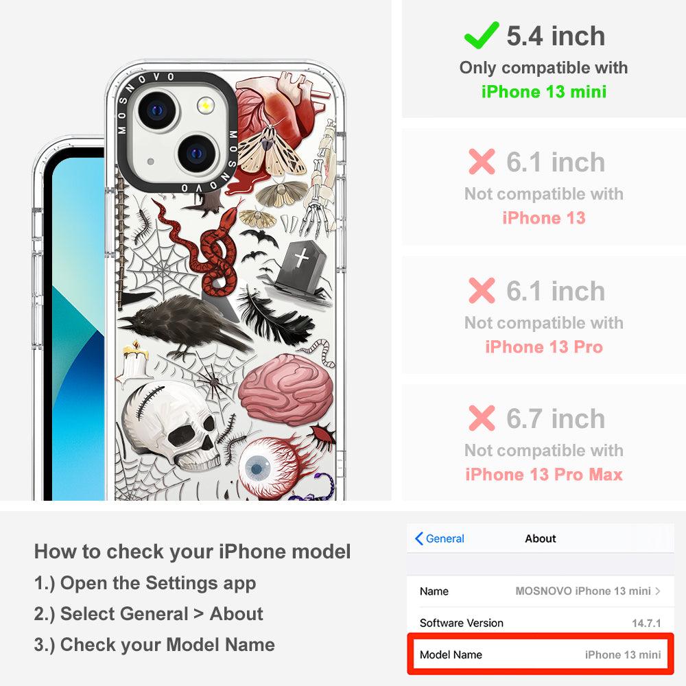Click the pink brain illustration
686x686 pixels.
click(287, 391)
